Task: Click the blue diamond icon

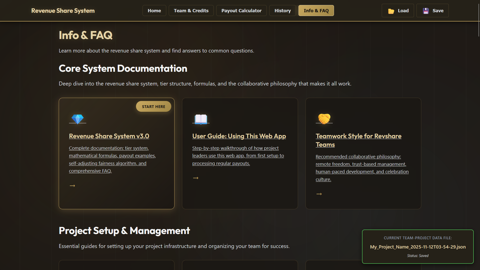Action: click(77, 119)
